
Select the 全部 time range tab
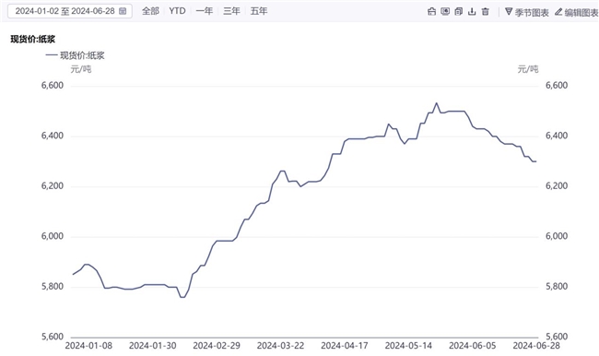tap(150, 11)
